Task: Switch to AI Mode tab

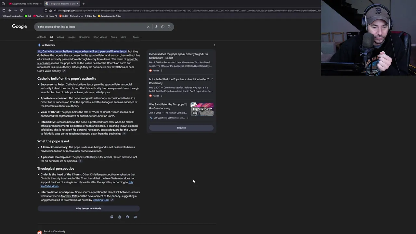Action: point(42,37)
